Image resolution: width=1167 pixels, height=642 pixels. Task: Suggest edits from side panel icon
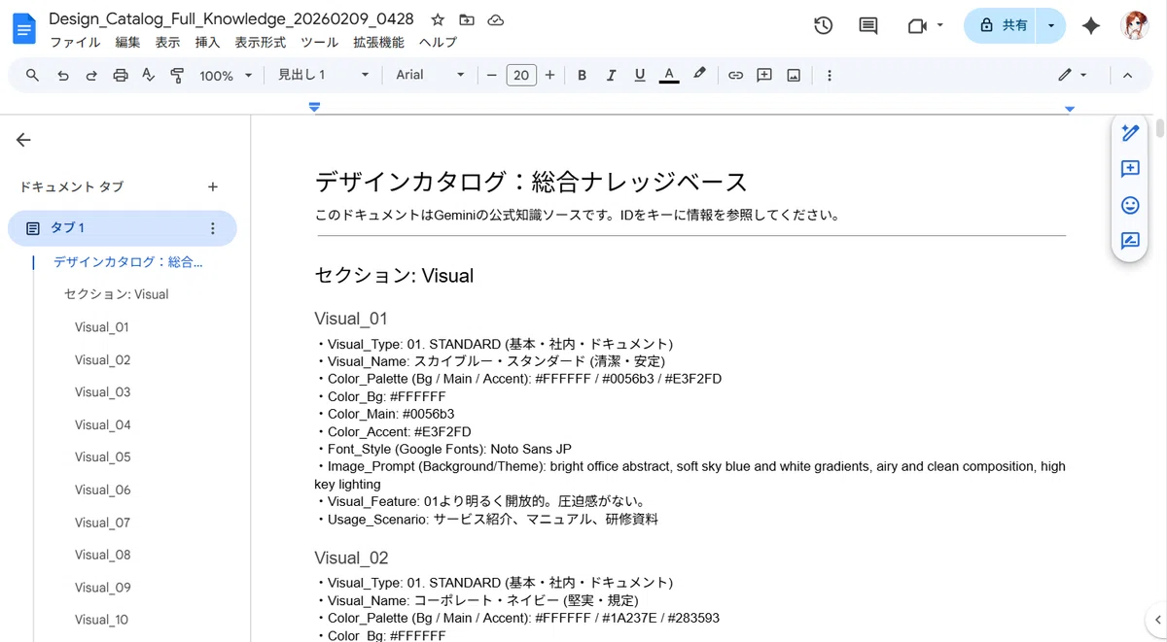pos(1130,241)
